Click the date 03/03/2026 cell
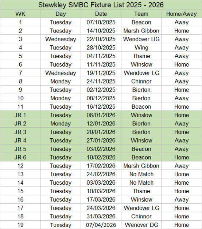202x229 pixels. [x=101, y=183]
